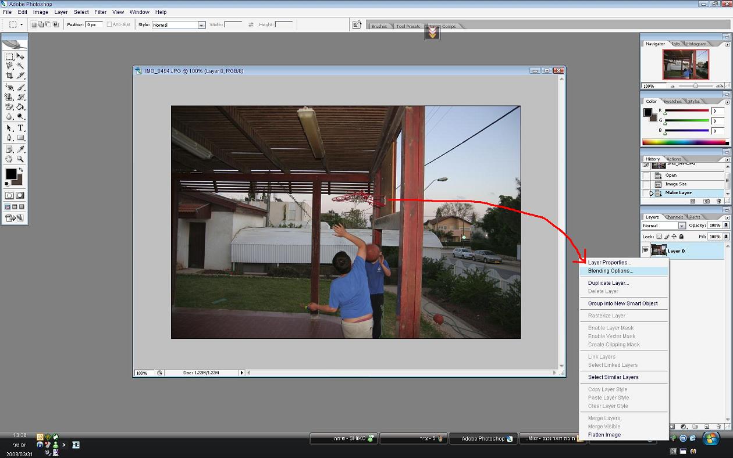This screenshot has width=733, height=458.
Task: Click Flatten Image in context menu
Action: coord(604,435)
